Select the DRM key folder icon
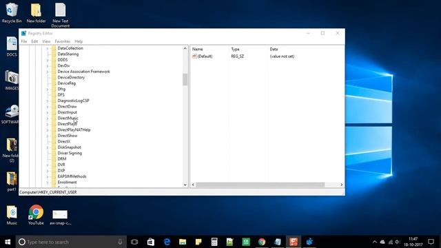The width and height of the screenshot is (441, 248). [54, 159]
